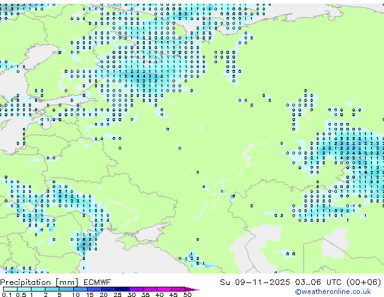This screenshot has width=384, height=297.
Task: Click the 25 to 30 mm legend swatch
Action: click(122, 289)
